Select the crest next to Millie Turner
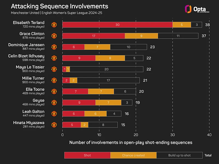The width and height of the screenshot is (219, 164). [x=54, y=80]
